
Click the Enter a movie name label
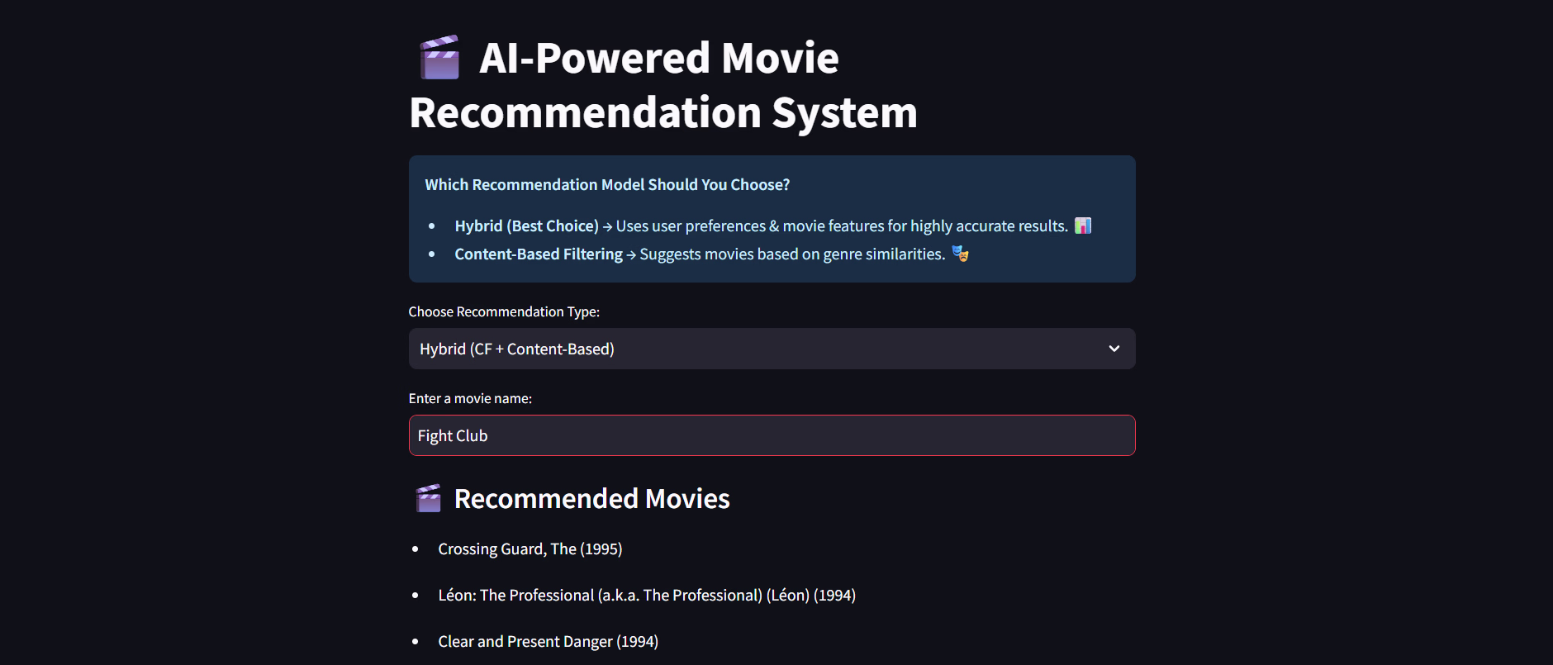[470, 398]
